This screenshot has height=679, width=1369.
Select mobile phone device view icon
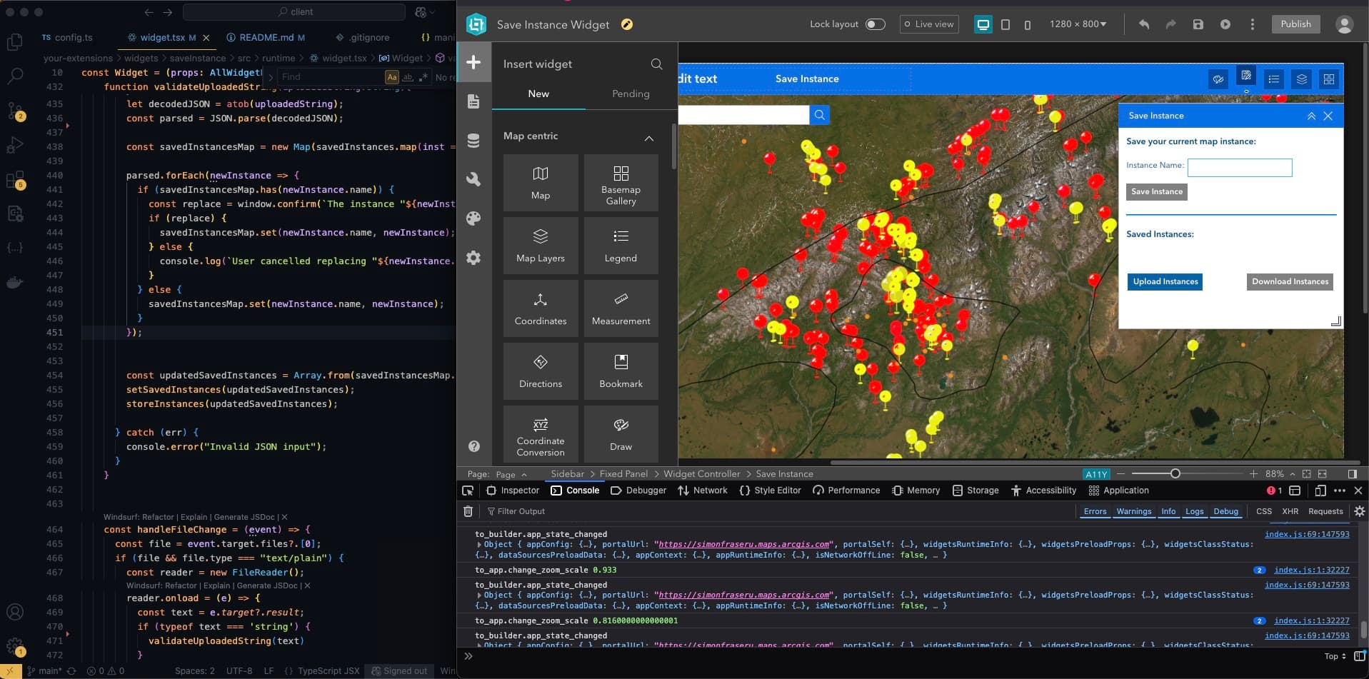[x=1027, y=25]
